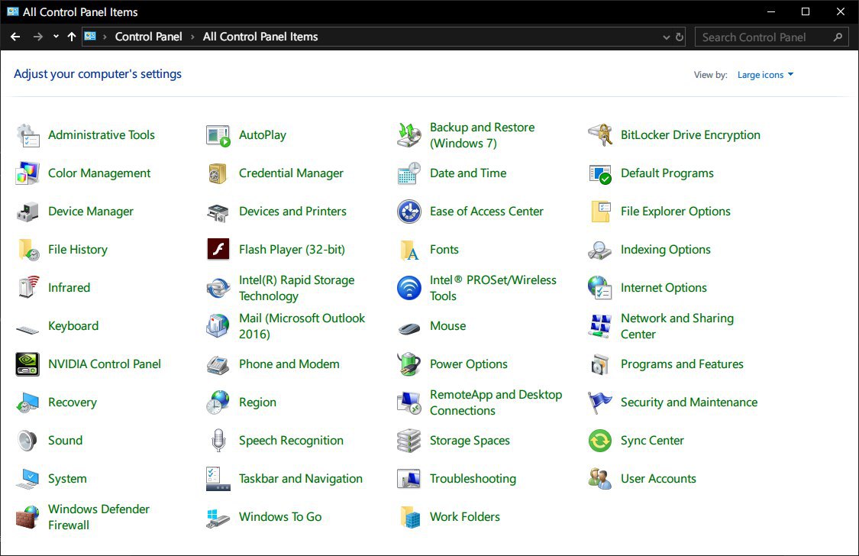Viewport: 859px width, 556px height.
Task: Open the Windows To Go link
Action: pyautogui.click(x=280, y=517)
